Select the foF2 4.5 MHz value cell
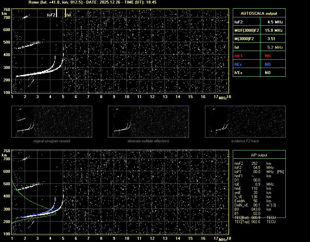This screenshot has height=242, width=310. pyautogui.click(x=275, y=22)
